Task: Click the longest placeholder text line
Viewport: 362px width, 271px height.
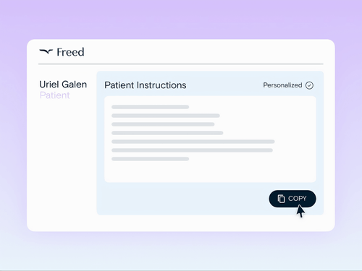Action: (x=193, y=142)
